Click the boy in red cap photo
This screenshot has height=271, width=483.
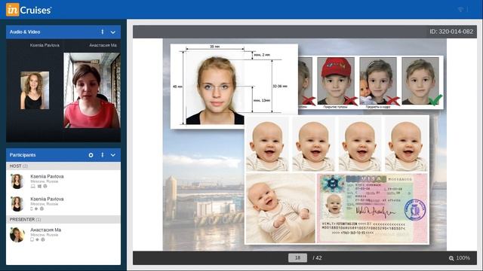(x=336, y=82)
